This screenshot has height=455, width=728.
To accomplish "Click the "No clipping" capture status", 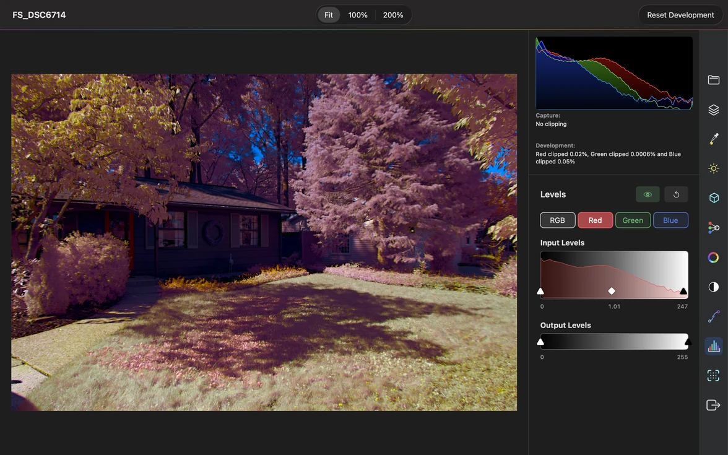I will pyautogui.click(x=551, y=124).
